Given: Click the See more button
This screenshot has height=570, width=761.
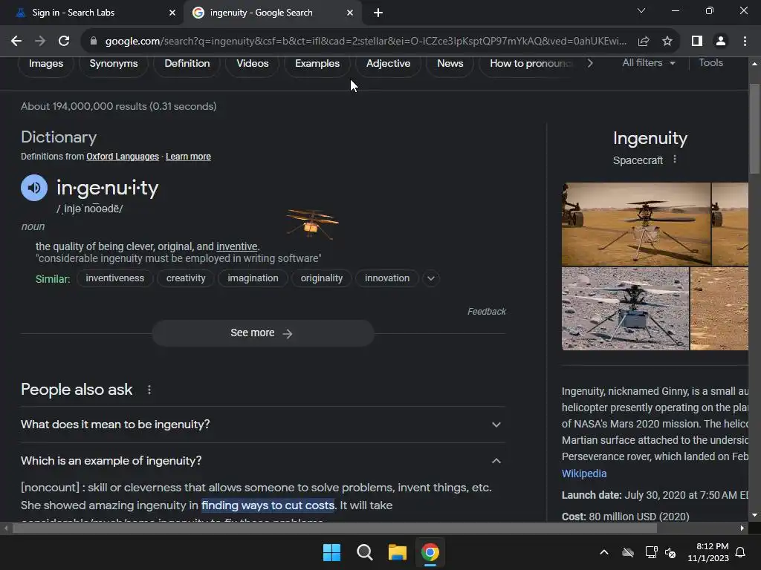Looking at the screenshot, I should pyautogui.click(x=262, y=333).
